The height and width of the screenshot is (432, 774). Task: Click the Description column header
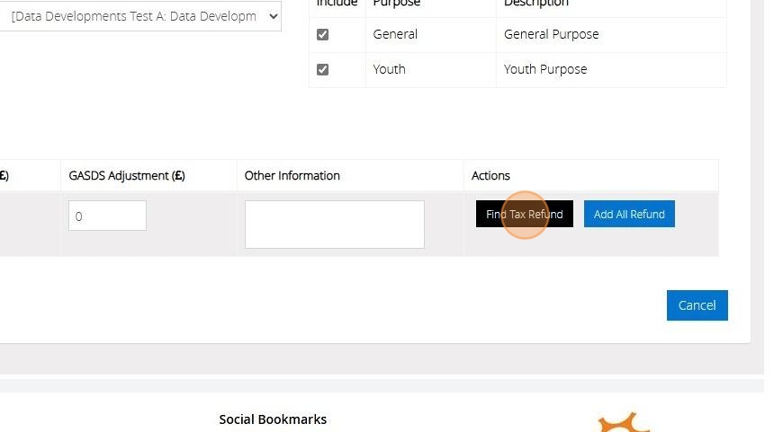tap(535, 4)
